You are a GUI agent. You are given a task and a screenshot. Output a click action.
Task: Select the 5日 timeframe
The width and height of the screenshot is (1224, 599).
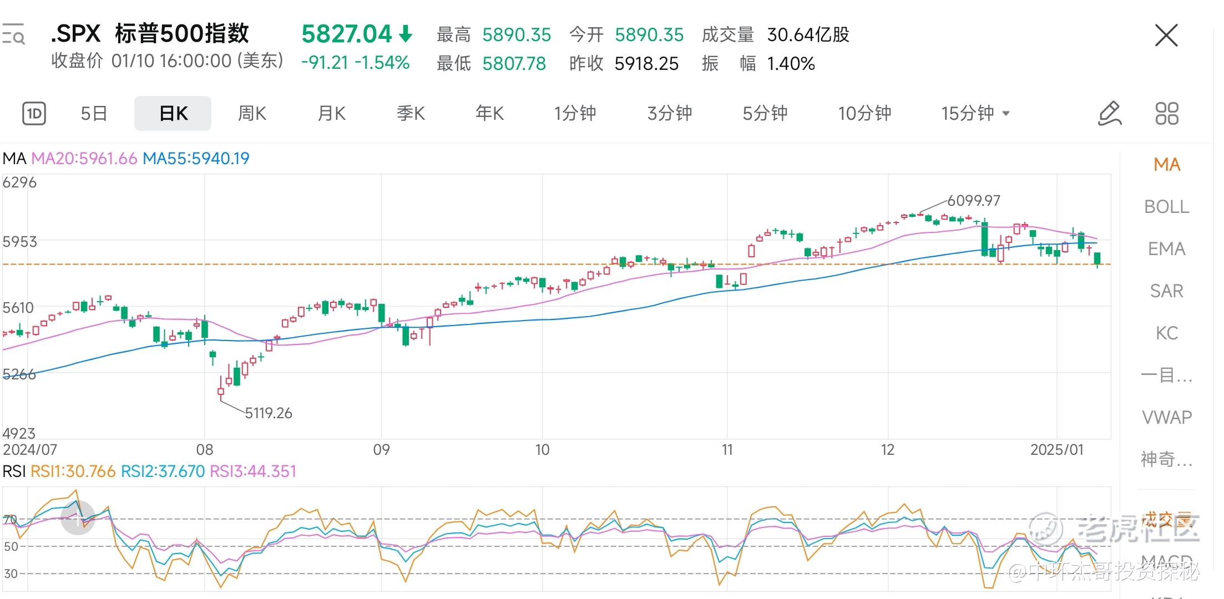(94, 114)
